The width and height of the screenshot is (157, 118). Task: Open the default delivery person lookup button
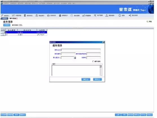click(x=75, y=58)
